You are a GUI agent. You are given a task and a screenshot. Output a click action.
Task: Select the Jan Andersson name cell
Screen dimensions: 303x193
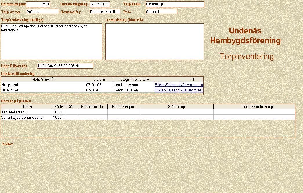[27, 112]
